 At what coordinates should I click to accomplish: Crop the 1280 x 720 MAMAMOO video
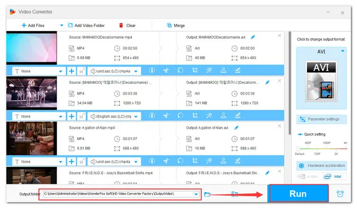[195, 115]
